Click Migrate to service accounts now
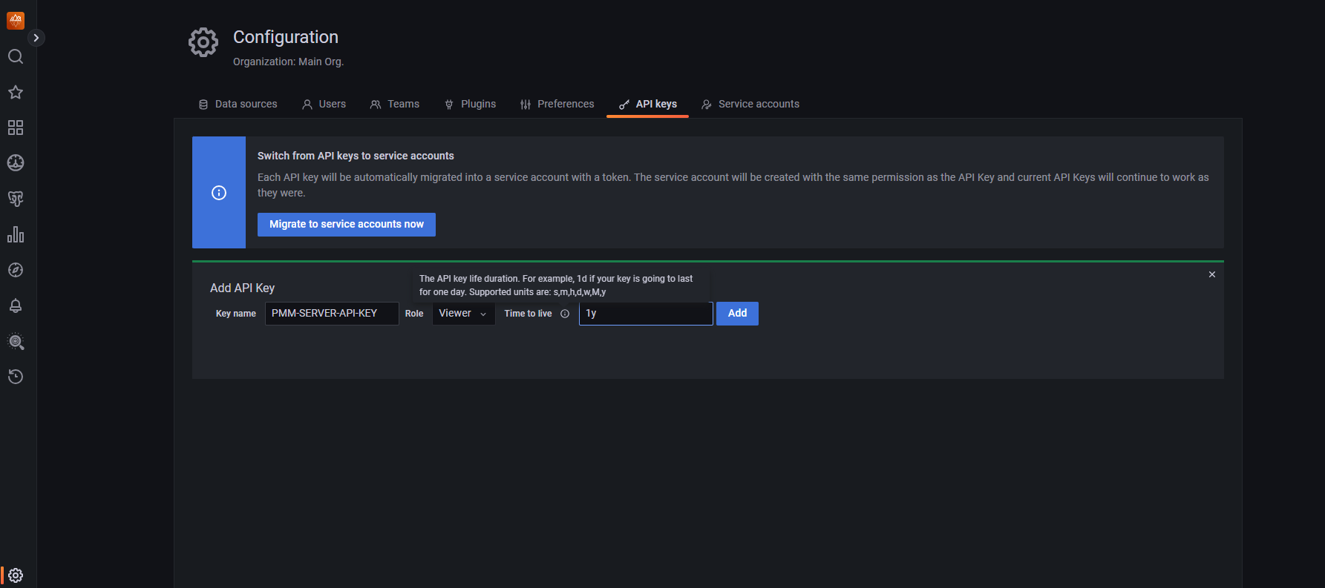1325x588 pixels. point(346,224)
